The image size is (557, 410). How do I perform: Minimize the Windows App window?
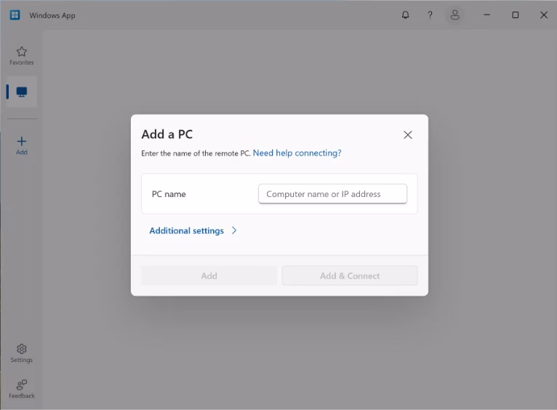pos(487,15)
